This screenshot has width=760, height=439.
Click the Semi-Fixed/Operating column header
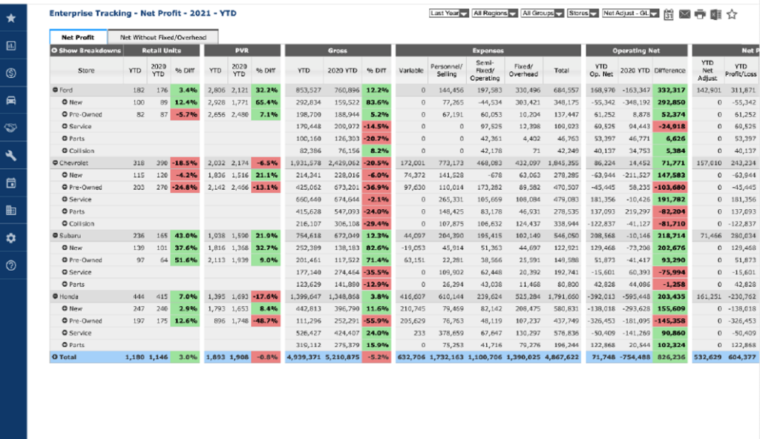click(485, 70)
